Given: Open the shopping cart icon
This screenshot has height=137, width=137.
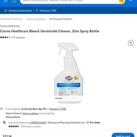Looking at the screenshot, I should (131, 1).
